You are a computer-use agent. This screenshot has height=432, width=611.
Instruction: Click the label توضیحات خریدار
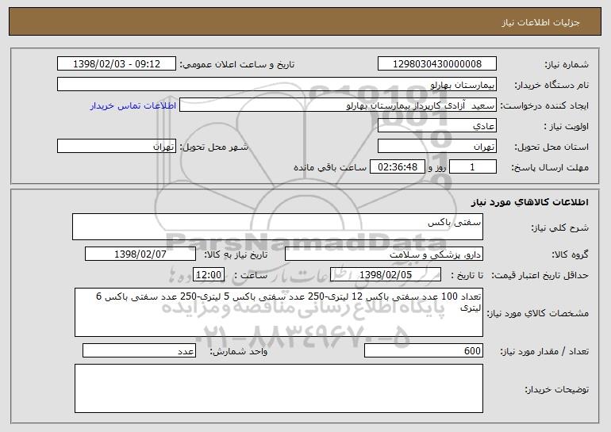point(556,389)
